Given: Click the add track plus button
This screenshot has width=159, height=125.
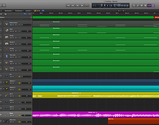Looking at the screenshot, I should click(1, 14).
